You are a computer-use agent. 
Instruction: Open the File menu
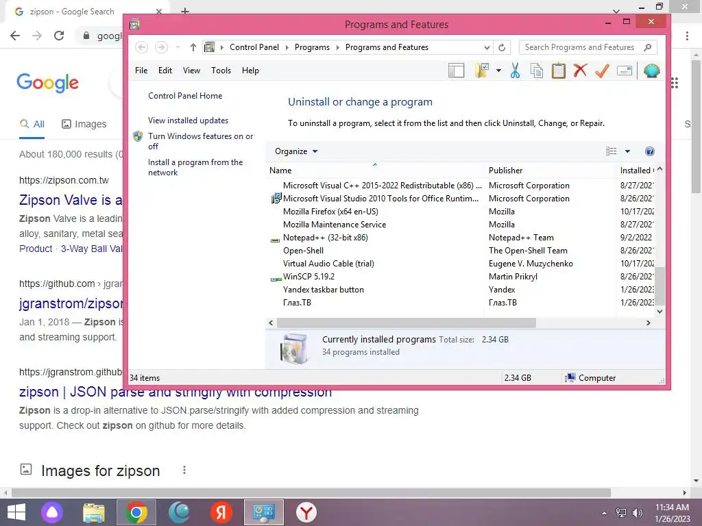coord(141,71)
